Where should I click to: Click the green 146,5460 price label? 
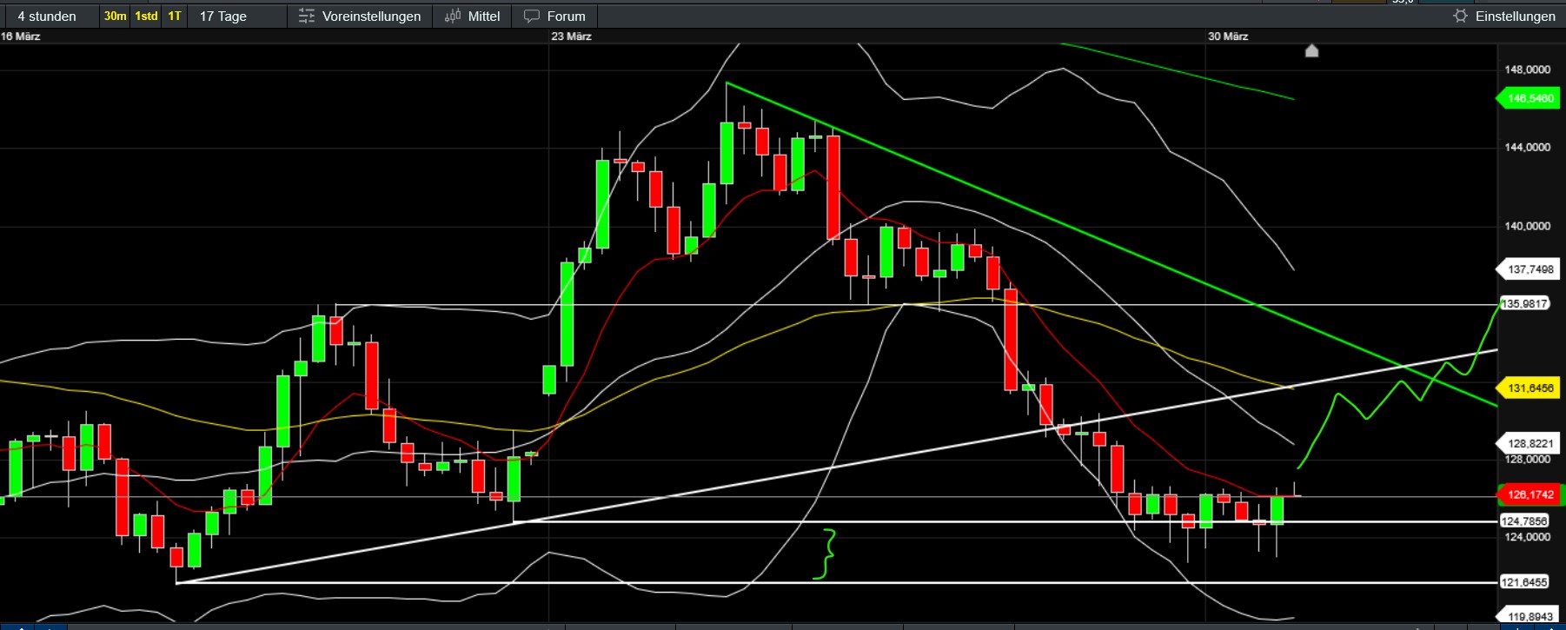1528,98
